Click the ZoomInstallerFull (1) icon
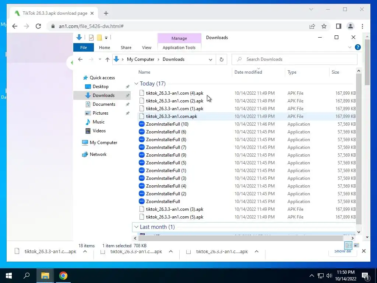This screenshot has height=283, width=377. pyautogui.click(x=142, y=170)
